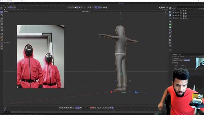The width and height of the screenshot is (204, 115).
Task: Click the Squid Game guards reference image
Action: tap(40, 57)
